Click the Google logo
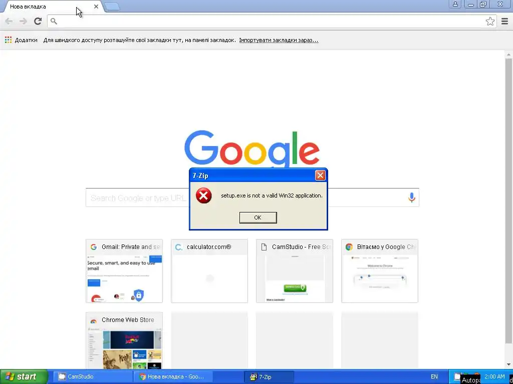 [x=252, y=148]
